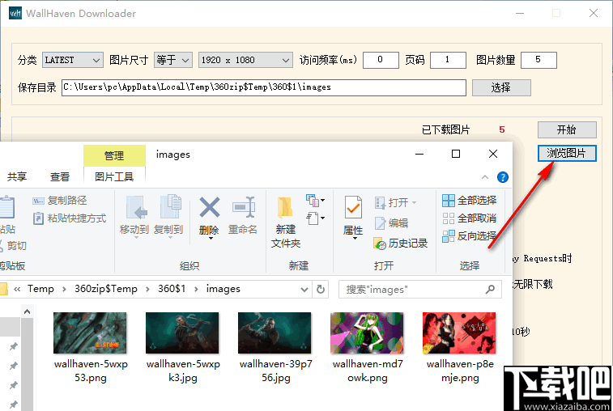613x411 pixels.
Task: Open the size comparison 等于 dropdown
Action: click(172, 60)
